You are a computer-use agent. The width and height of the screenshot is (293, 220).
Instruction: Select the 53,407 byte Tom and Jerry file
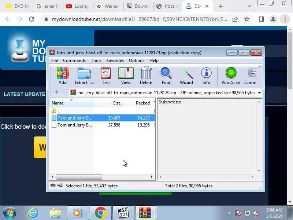click(x=103, y=118)
